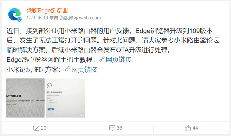Open the 无法访问此页面 image thumbnail
Screen dimensions: 231x136
click(65, 98)
